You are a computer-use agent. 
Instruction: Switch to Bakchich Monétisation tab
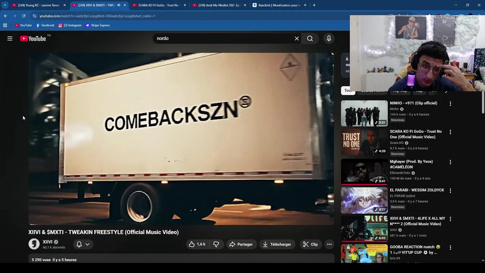pyautogui.click(x=278, y=5)
